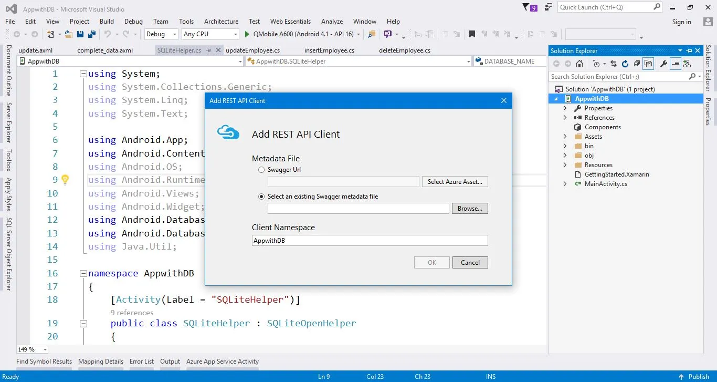This screenshot has width=717, height=382.
Task: Close the Add REST API Client dialog
Action: pos(504,101)
